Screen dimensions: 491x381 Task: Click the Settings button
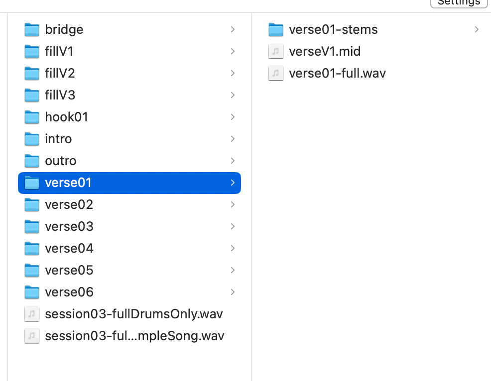point(458,2)
